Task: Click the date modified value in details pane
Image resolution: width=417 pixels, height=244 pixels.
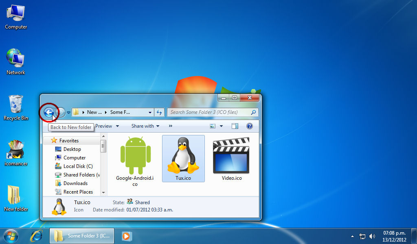Action: tap(149, 210)
